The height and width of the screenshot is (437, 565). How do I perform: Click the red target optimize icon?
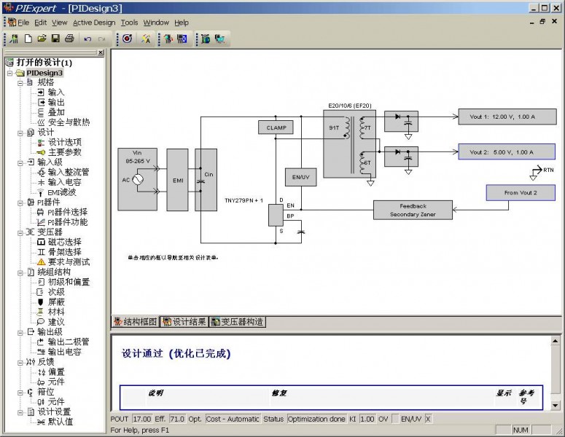click(x=127, y=38)
